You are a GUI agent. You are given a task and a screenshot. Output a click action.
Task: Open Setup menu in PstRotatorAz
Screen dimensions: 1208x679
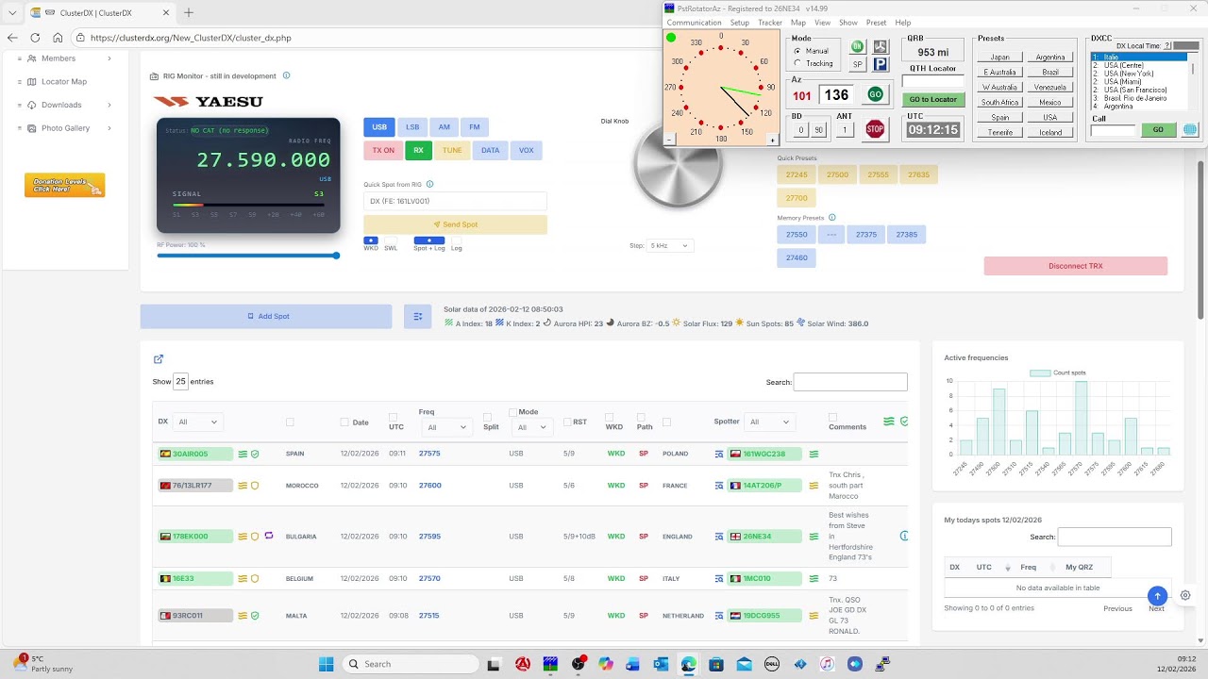coord(739,23)
